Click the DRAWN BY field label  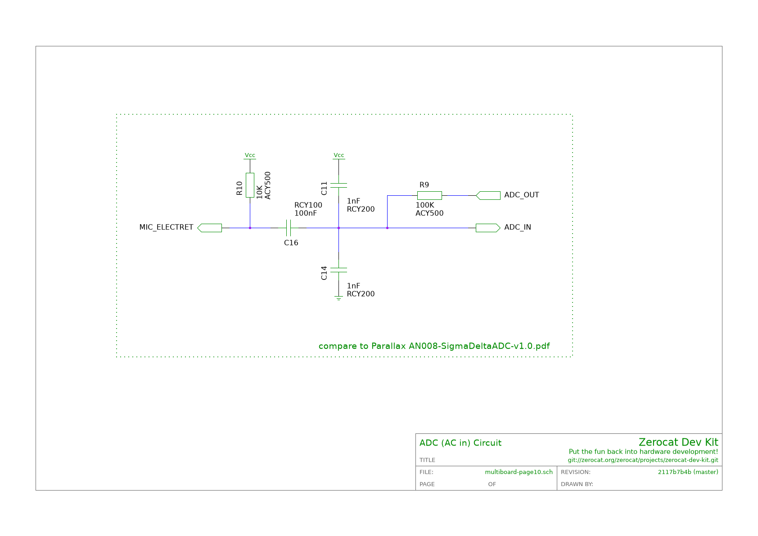pyautogui.click(x=577, y=484)
